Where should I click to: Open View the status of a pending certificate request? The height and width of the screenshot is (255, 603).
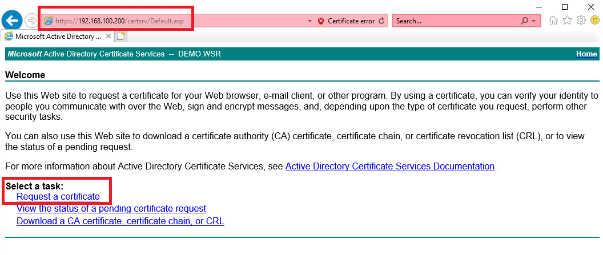111,209
